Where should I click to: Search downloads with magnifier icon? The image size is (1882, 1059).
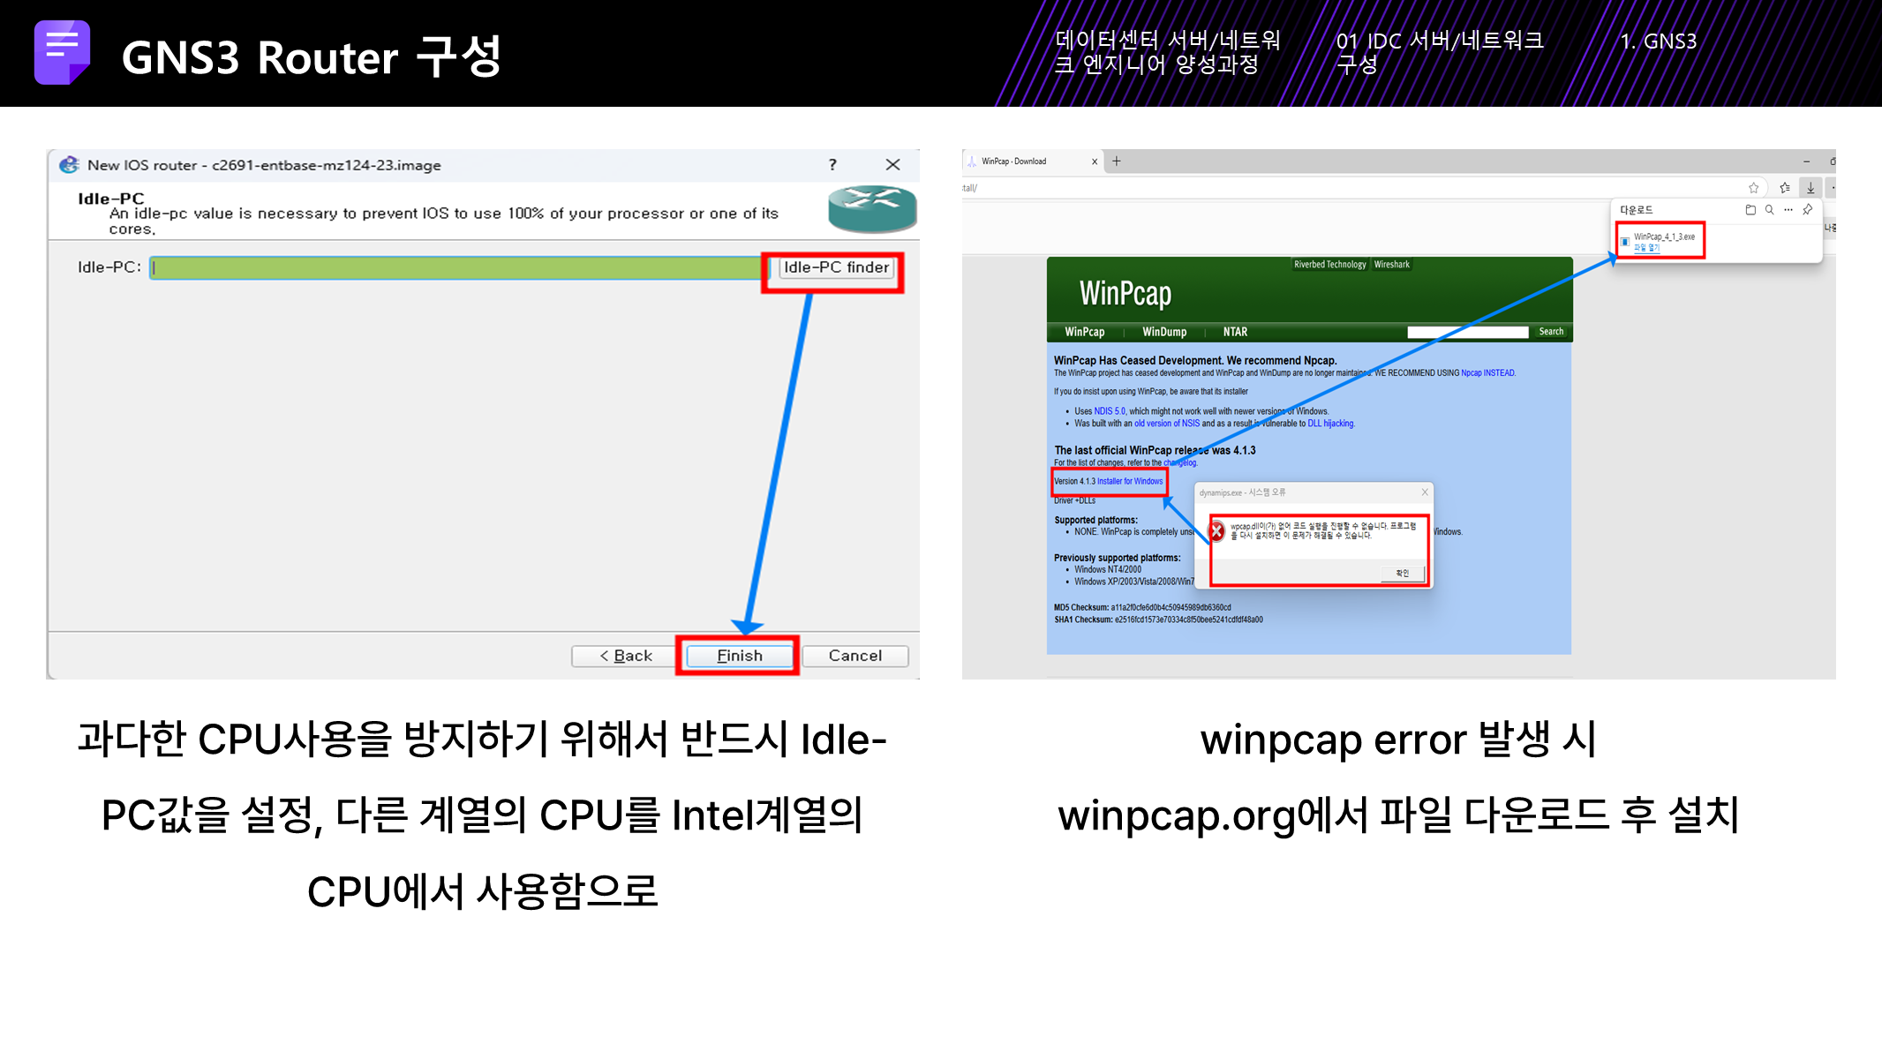pos(1769,210)
